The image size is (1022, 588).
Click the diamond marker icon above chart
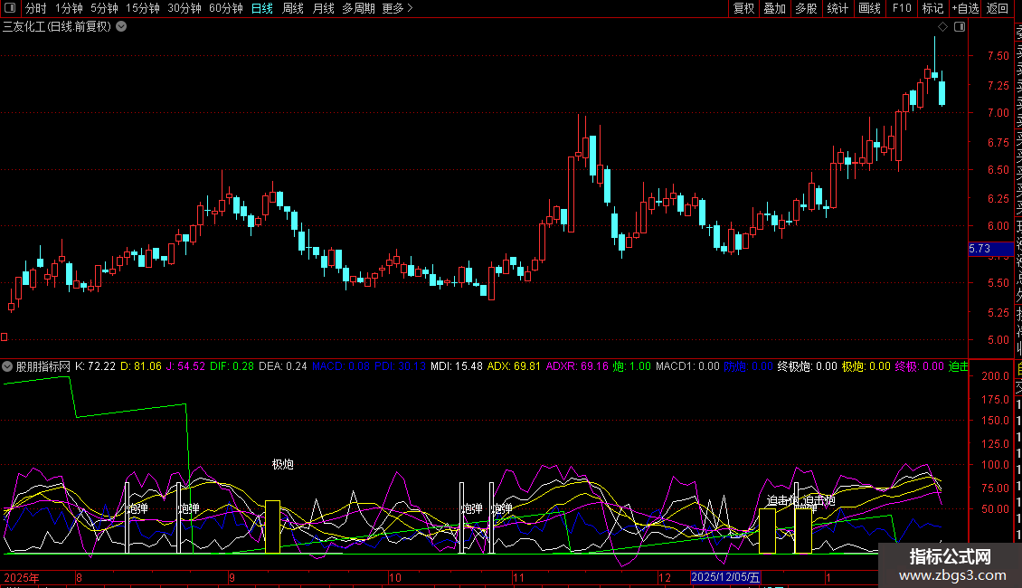point(942,27)
